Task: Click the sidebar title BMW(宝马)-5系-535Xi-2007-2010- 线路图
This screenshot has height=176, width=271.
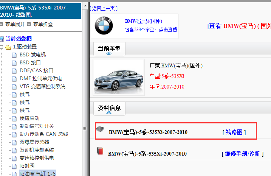Action: point(40,11)
